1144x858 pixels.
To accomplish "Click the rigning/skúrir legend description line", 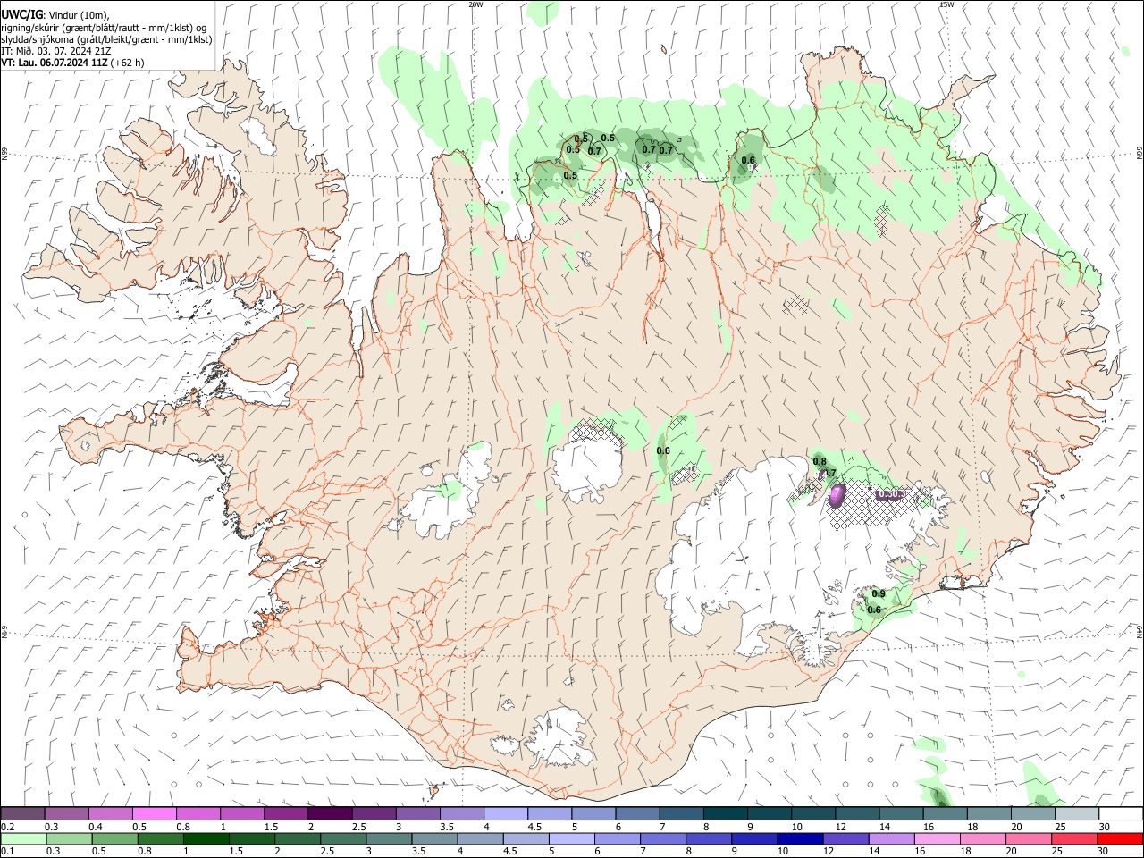I will 103,28.
